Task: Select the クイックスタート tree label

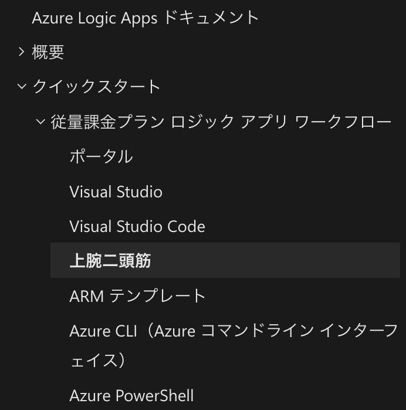Action: [96, 86]
